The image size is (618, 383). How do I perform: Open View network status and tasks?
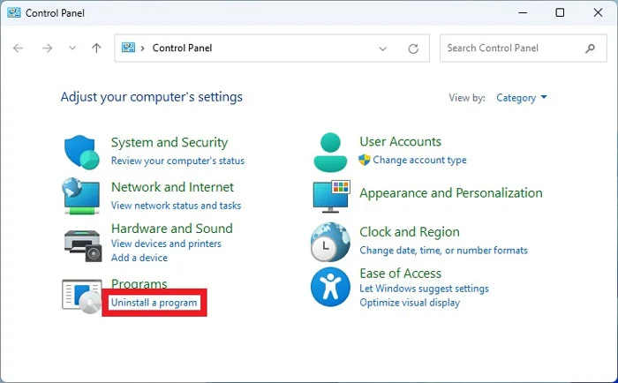coord(177,206)
